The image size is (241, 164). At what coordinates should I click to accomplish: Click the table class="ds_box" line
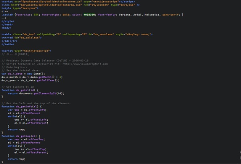77,34
